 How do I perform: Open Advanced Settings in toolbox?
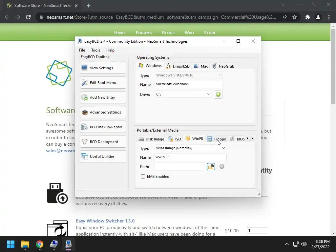tap(103, 112)
